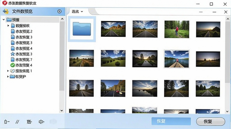The height and width of the screenshot is (129, 231).
Task: Click the faded disabled icon in the bottom-left toolbar
Action: [x=53, y=122]
